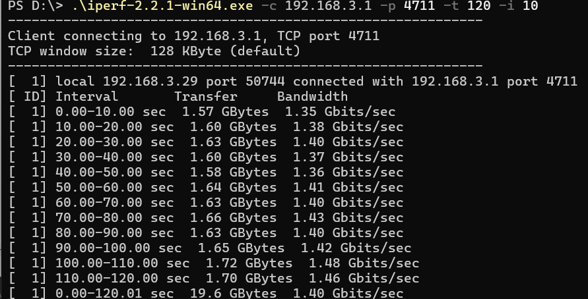
Task: Click the local 192.168.3.29 port 50744 line
Action: coord(292,81)
